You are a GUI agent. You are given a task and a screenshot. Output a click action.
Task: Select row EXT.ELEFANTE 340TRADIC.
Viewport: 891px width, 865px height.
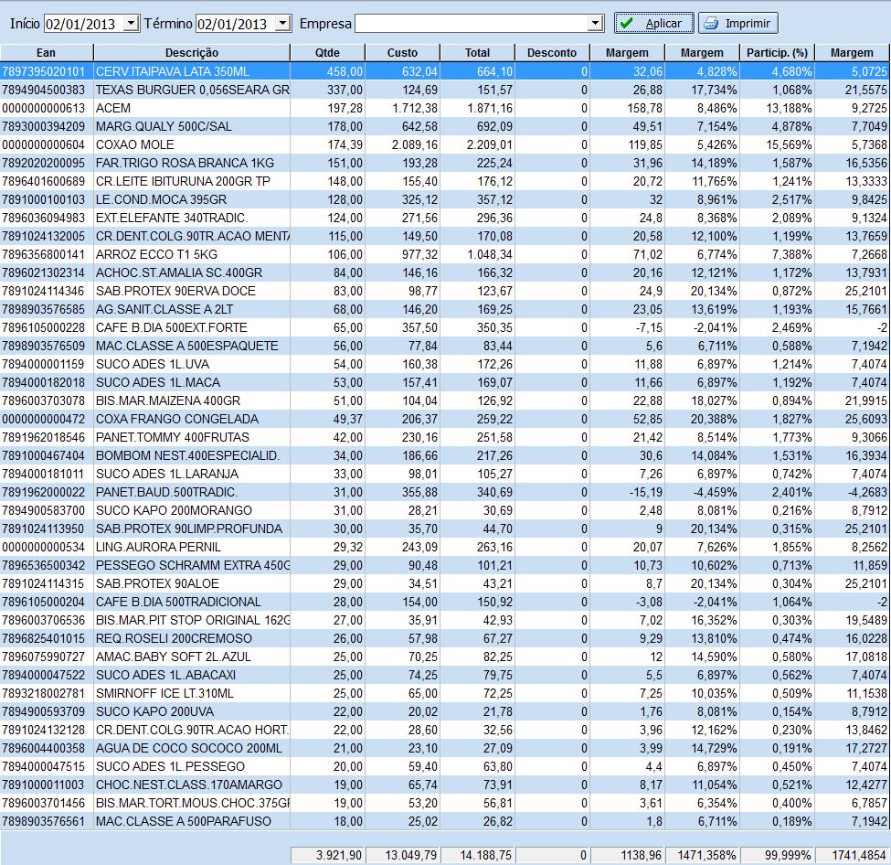pos(444,218)
